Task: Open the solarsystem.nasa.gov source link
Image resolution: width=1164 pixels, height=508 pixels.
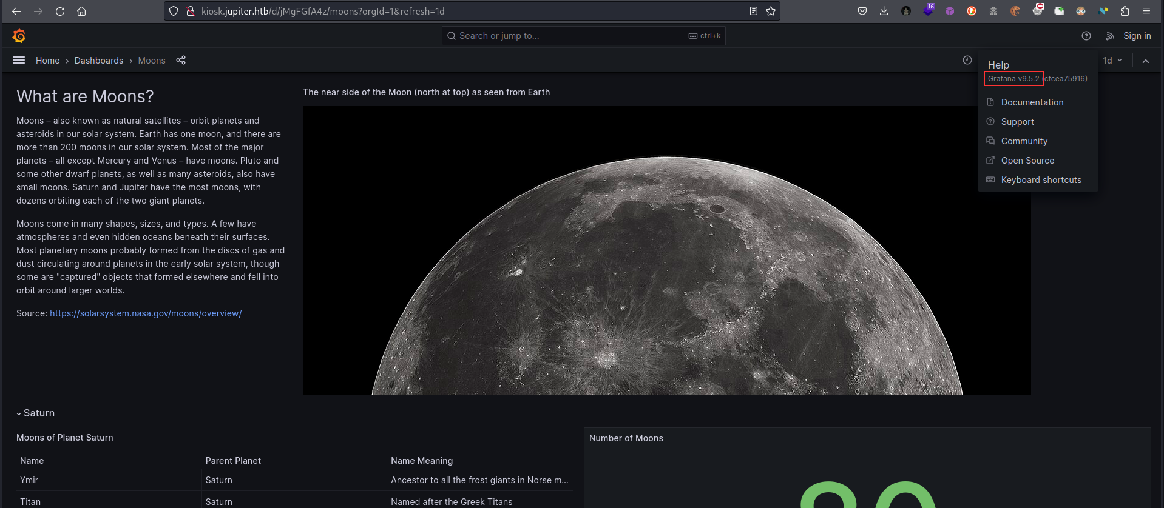Action: click(146, 313)
